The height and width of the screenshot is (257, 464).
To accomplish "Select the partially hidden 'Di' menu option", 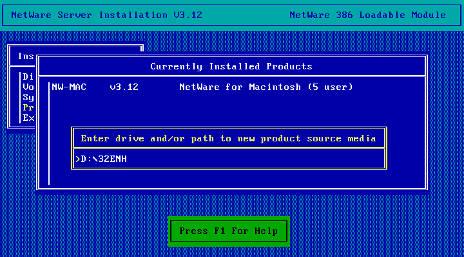I will pyautogui.click(x=28, y=76).
